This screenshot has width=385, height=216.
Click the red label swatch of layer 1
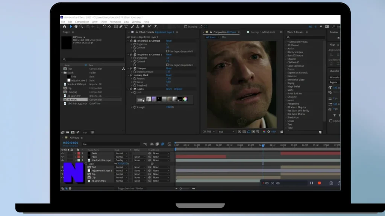point(79,153)
